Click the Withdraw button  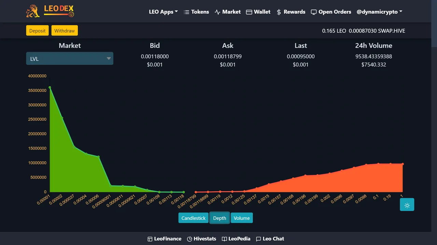click(x=65, y=31)
